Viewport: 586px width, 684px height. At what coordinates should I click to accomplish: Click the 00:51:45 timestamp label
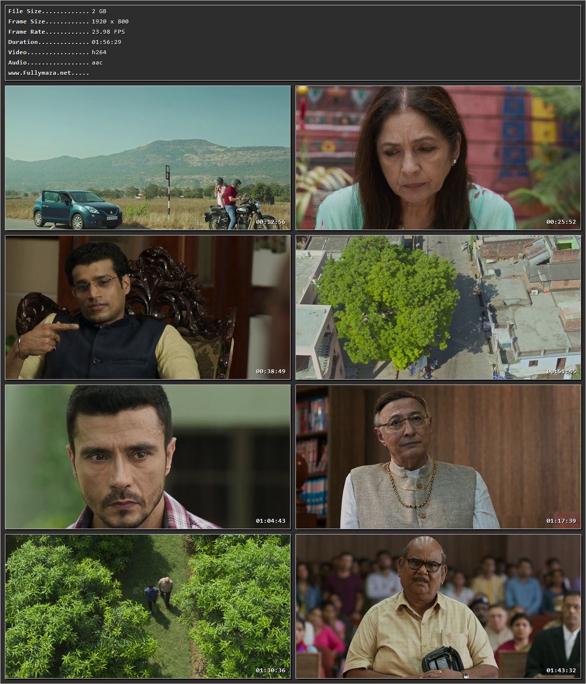pos(561,371)
